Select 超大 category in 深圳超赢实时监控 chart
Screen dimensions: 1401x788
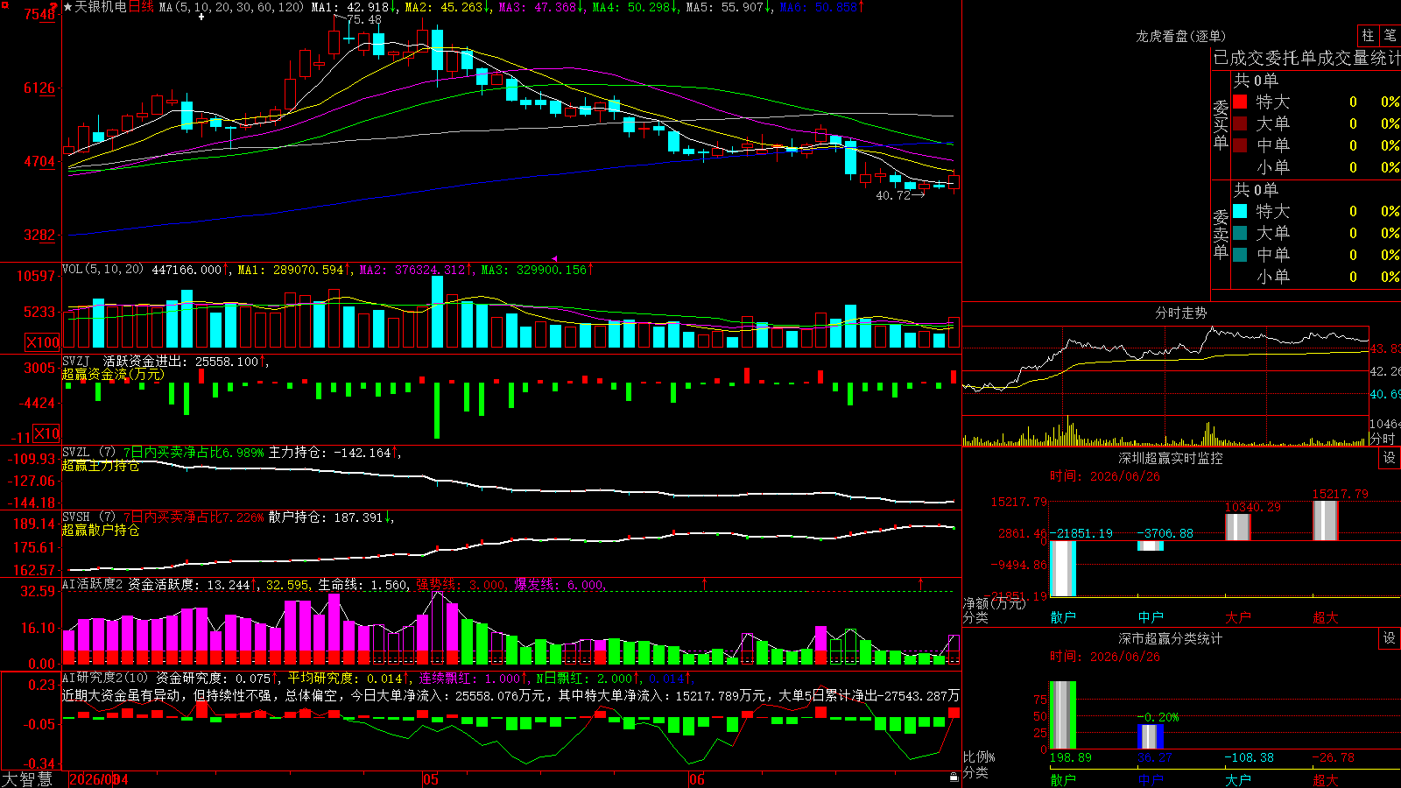coord(1326,617)
